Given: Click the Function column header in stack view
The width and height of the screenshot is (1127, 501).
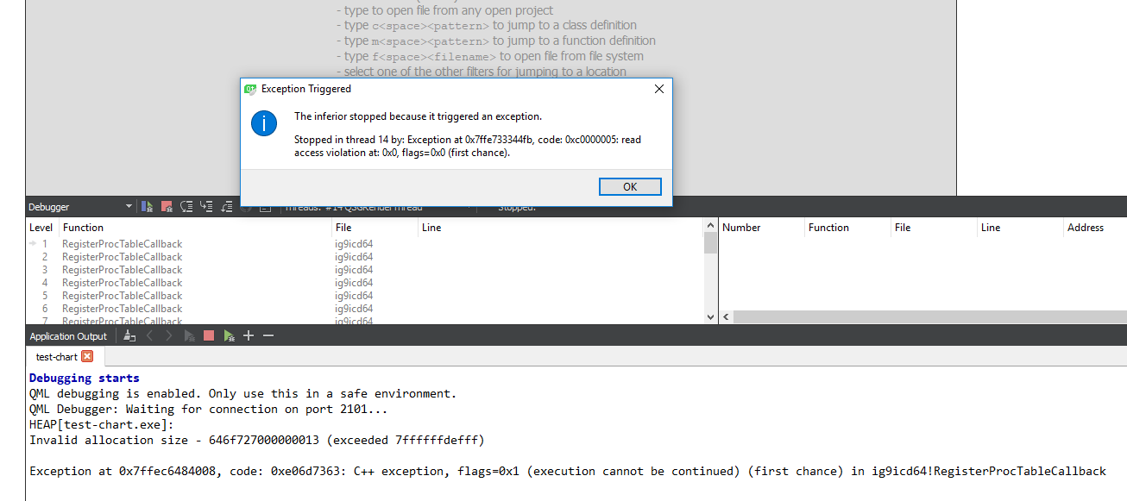Looking at the screenshot, I should coord(83,228).
